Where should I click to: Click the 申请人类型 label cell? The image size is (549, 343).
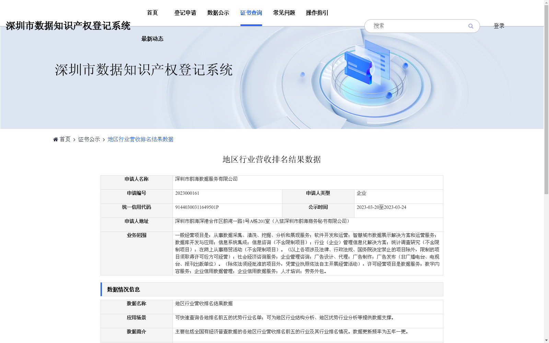tap(318, 197)
